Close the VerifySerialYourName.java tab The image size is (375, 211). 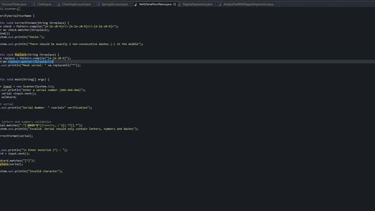pyautogui.click(x=175, y=4)
